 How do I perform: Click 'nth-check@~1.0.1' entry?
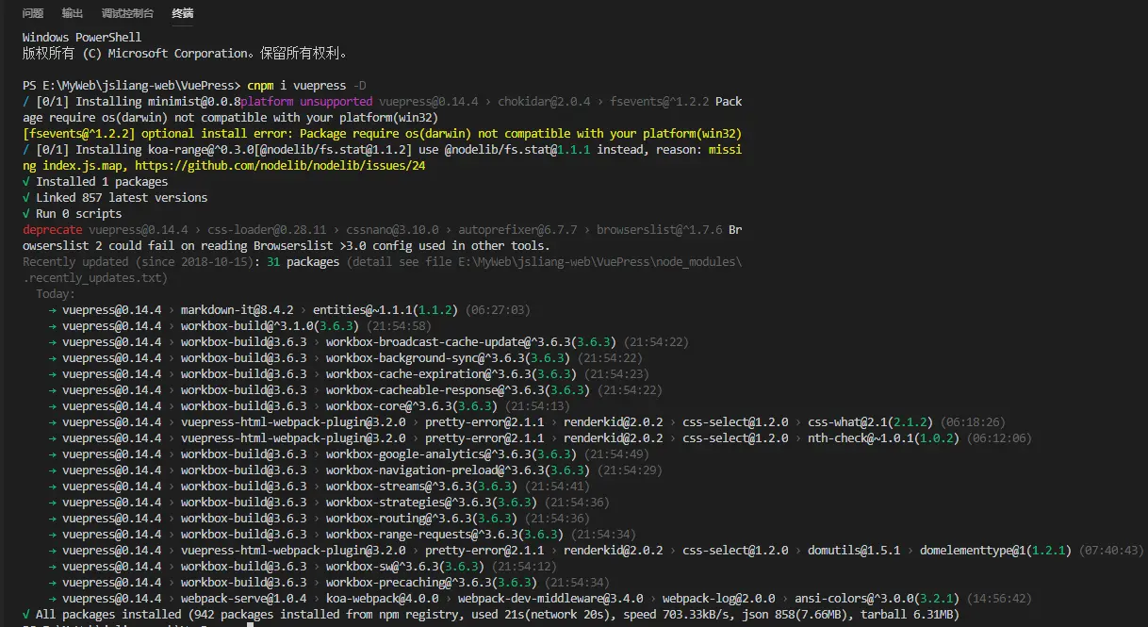[861, 437]
